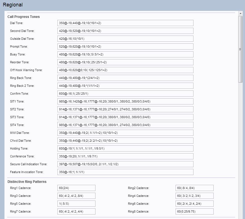Click the scrollbar up arrow
The width and height of the screenshot is (245, 219).
240,13
